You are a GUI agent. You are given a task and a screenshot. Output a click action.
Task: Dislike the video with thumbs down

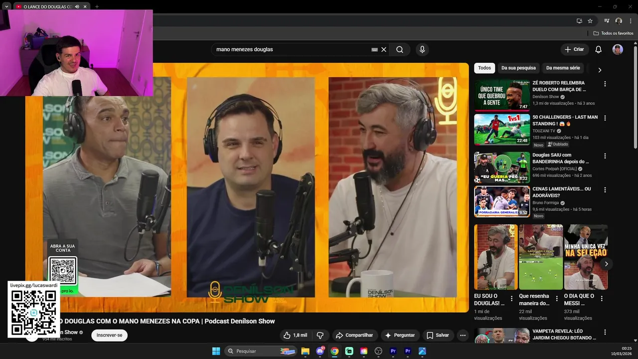click(x=320, y=335)
